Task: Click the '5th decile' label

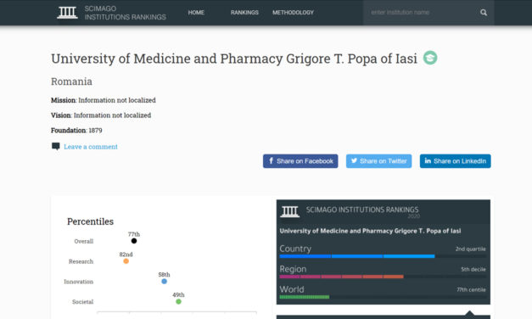Action: [473, 269]
